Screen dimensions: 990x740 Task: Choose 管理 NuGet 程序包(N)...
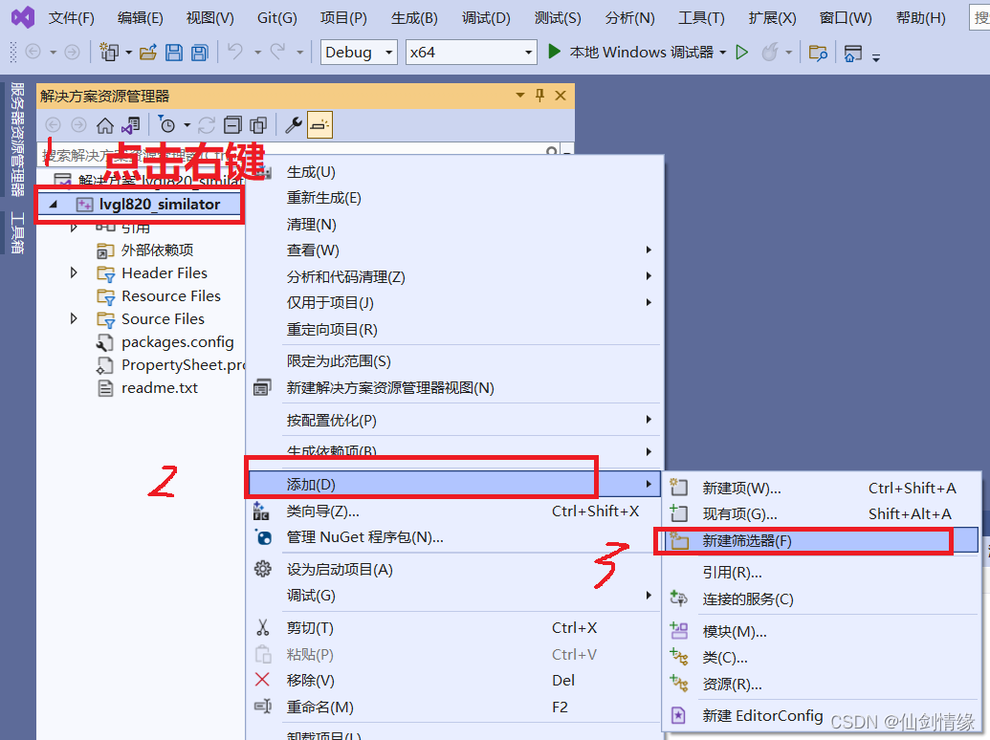pyautogui.click(x=454, y=537)
